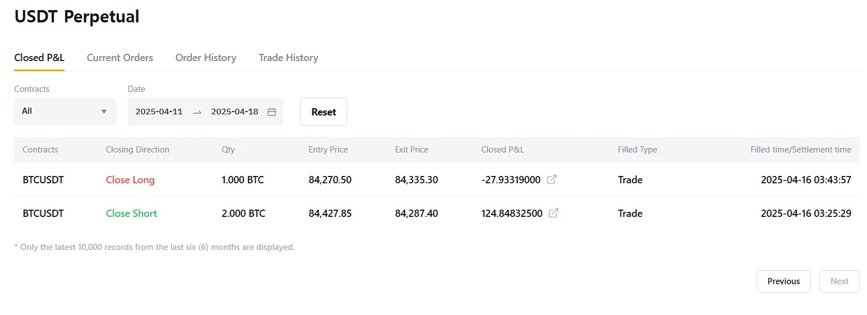Open share link for 124.84832500 P&L
Screen dimensions: 867x315
point(554,214)
